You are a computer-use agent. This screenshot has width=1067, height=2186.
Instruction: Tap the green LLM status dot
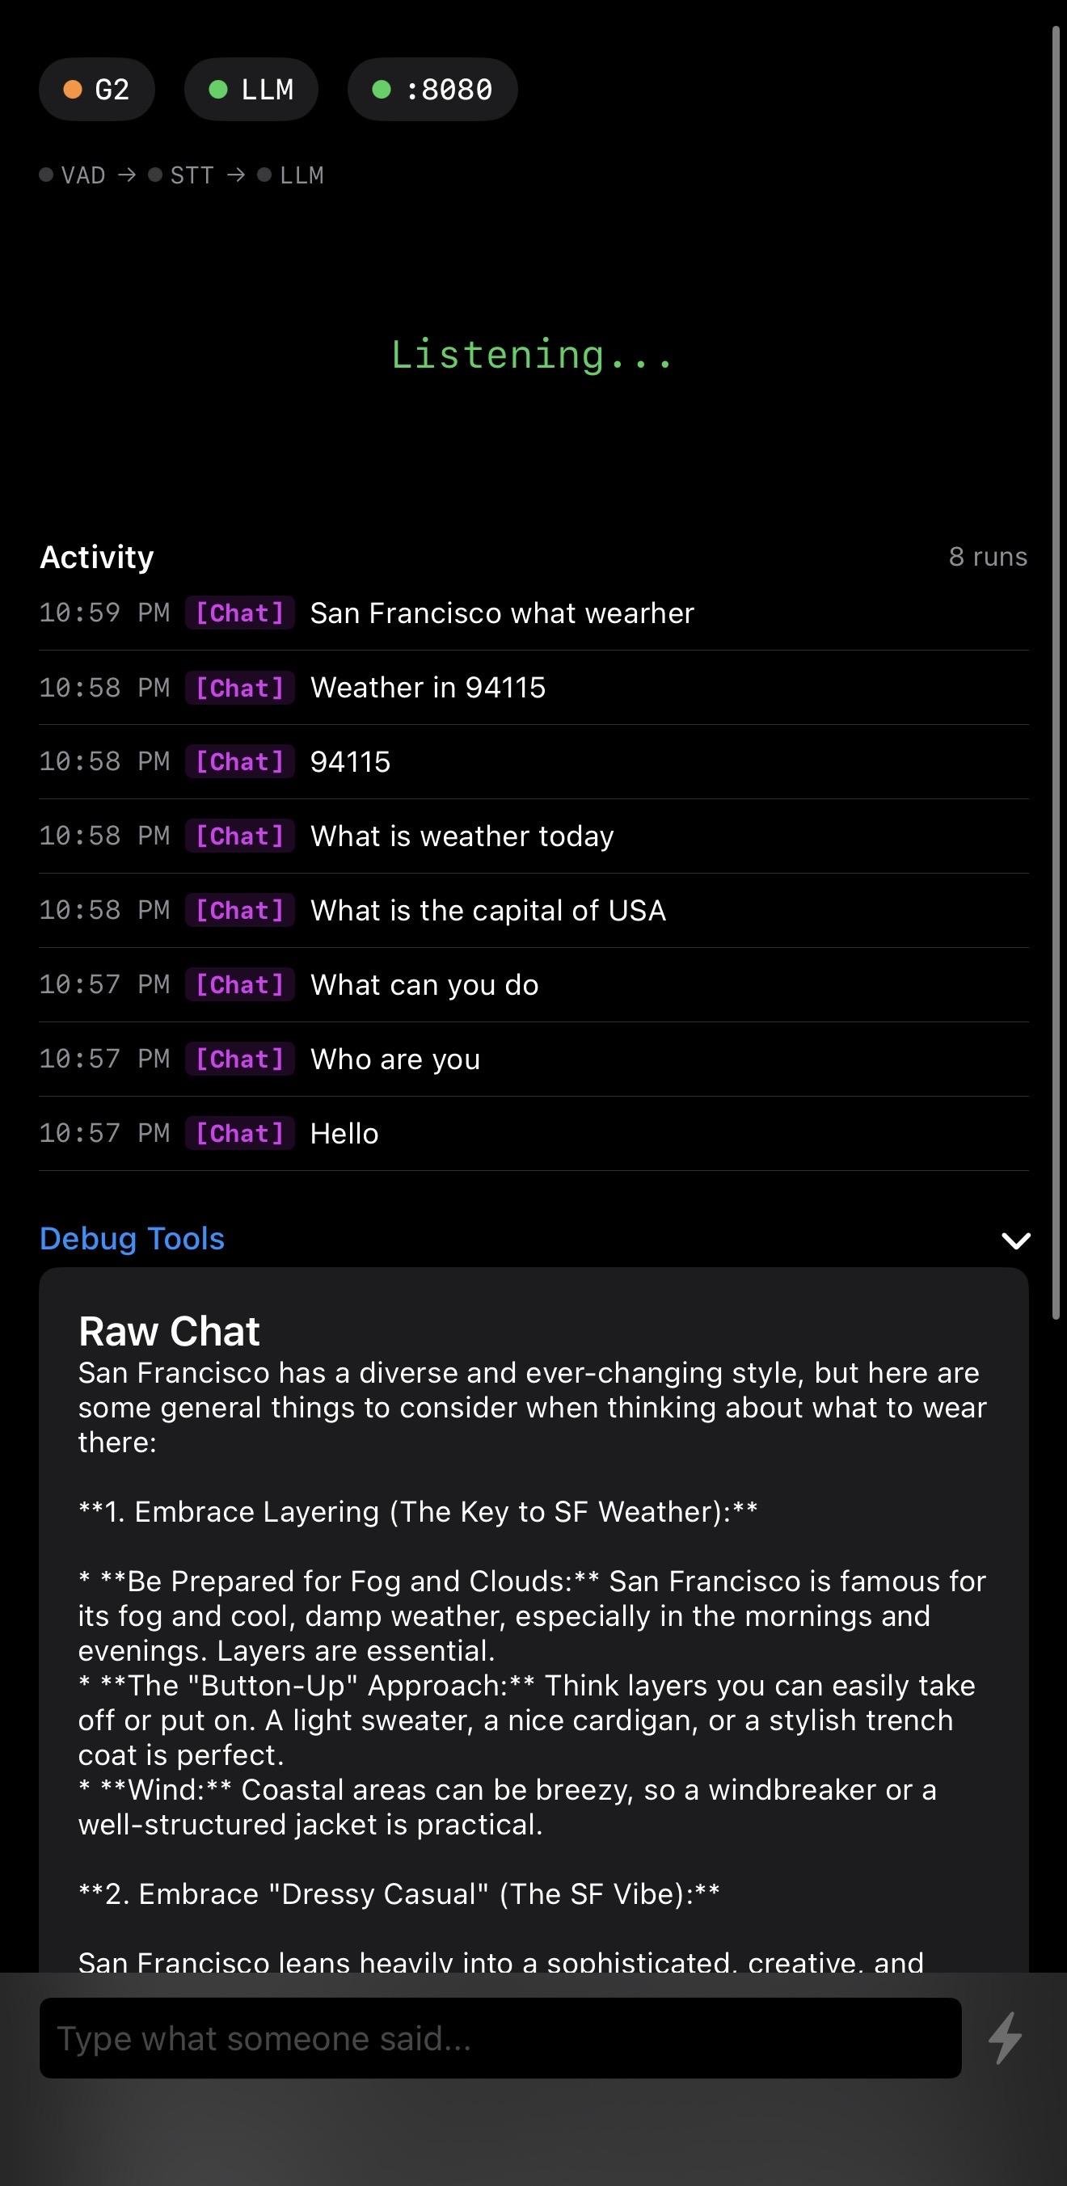click(x=218, y=89)
